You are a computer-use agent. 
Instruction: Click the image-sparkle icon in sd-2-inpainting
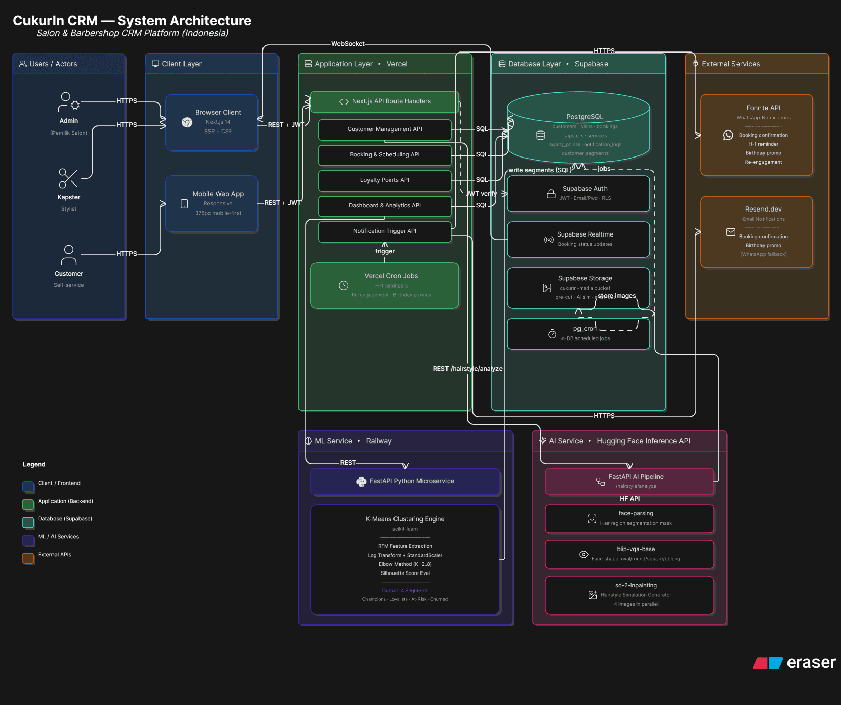coord(593,595)
